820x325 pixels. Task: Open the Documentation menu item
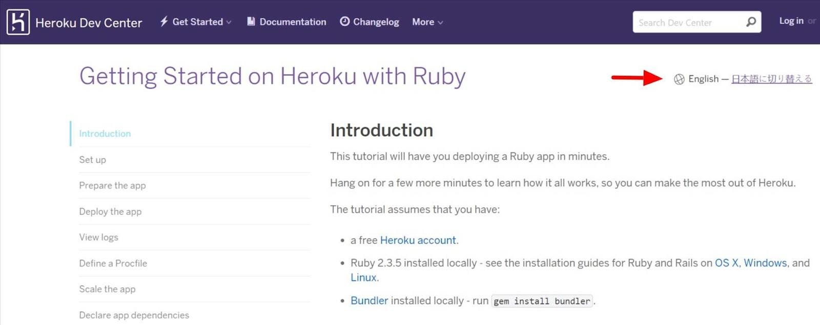293,21
